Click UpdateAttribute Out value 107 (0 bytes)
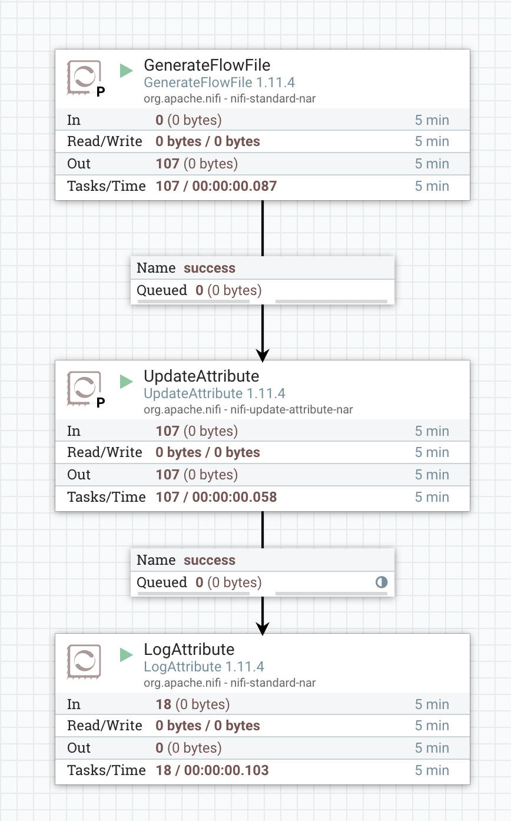Image resolution: width=511 pixels, height=821 pixels. pos(197,475)
